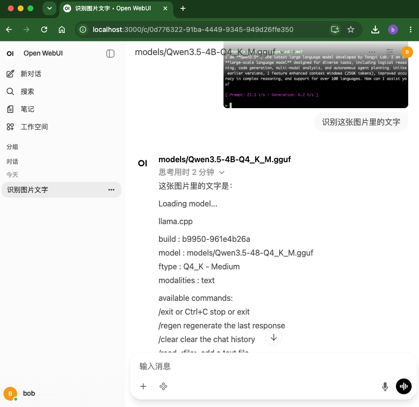Collapse the 对话 section
The image size is (419, 407).
tap(12, 161)
